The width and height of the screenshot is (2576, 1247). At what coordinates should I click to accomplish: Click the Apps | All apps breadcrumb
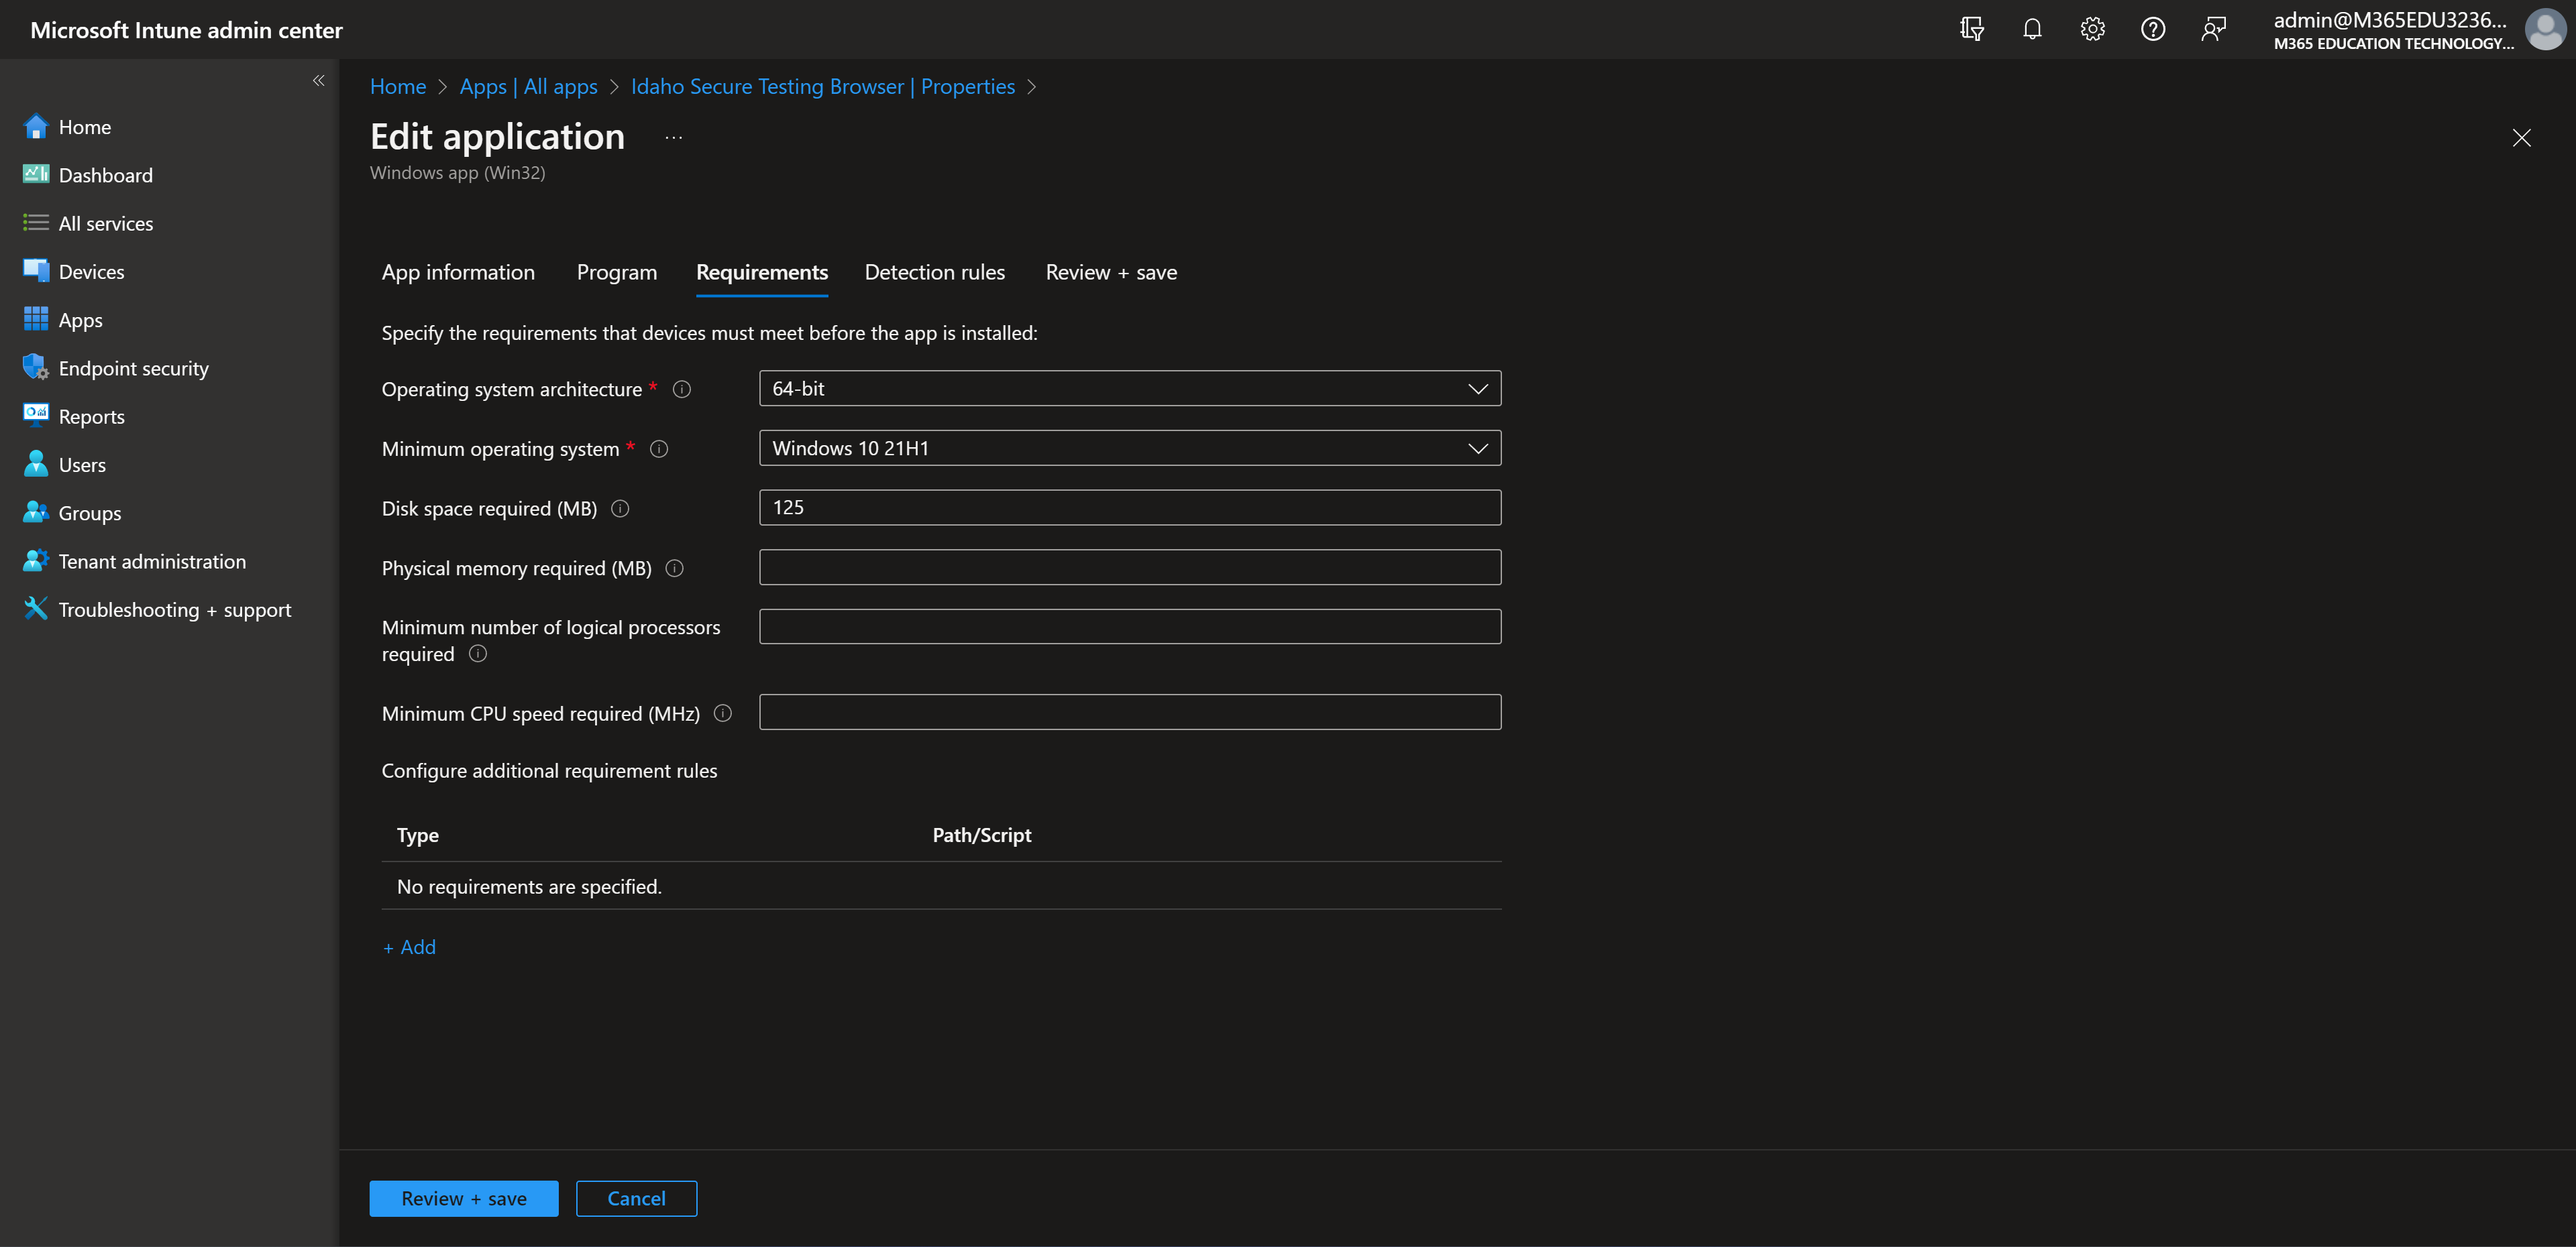tap(528, 87)
